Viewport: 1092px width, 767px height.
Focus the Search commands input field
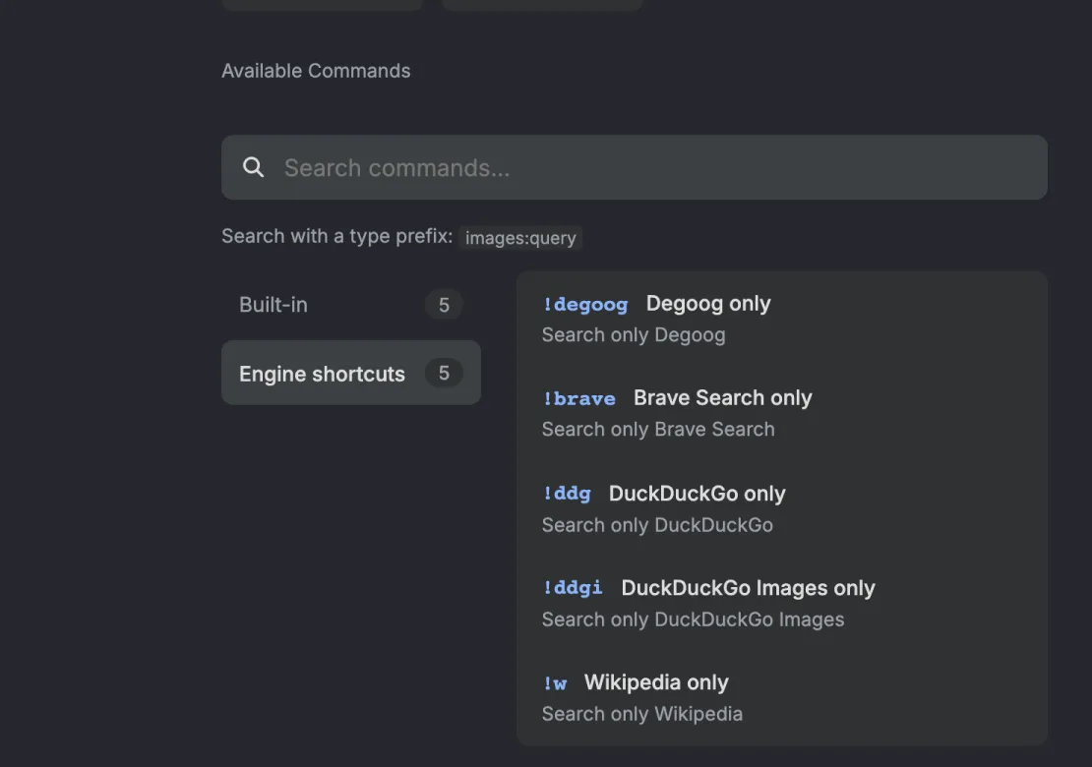pyautogui.click(x=634, y=167)
